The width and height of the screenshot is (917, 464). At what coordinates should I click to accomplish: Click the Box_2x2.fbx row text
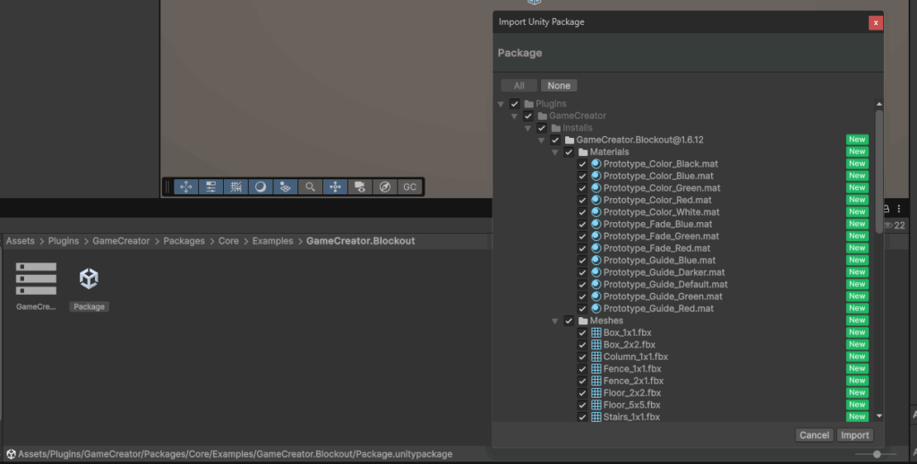click(630, 345)
